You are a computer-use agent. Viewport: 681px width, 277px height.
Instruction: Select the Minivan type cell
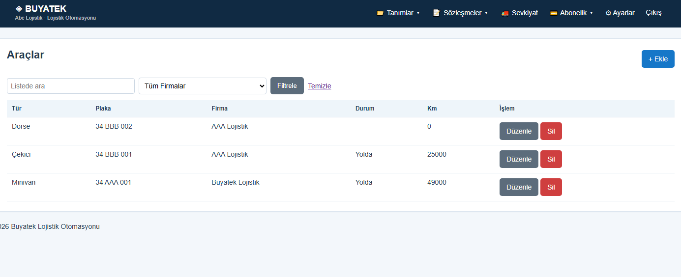point(24,182)
